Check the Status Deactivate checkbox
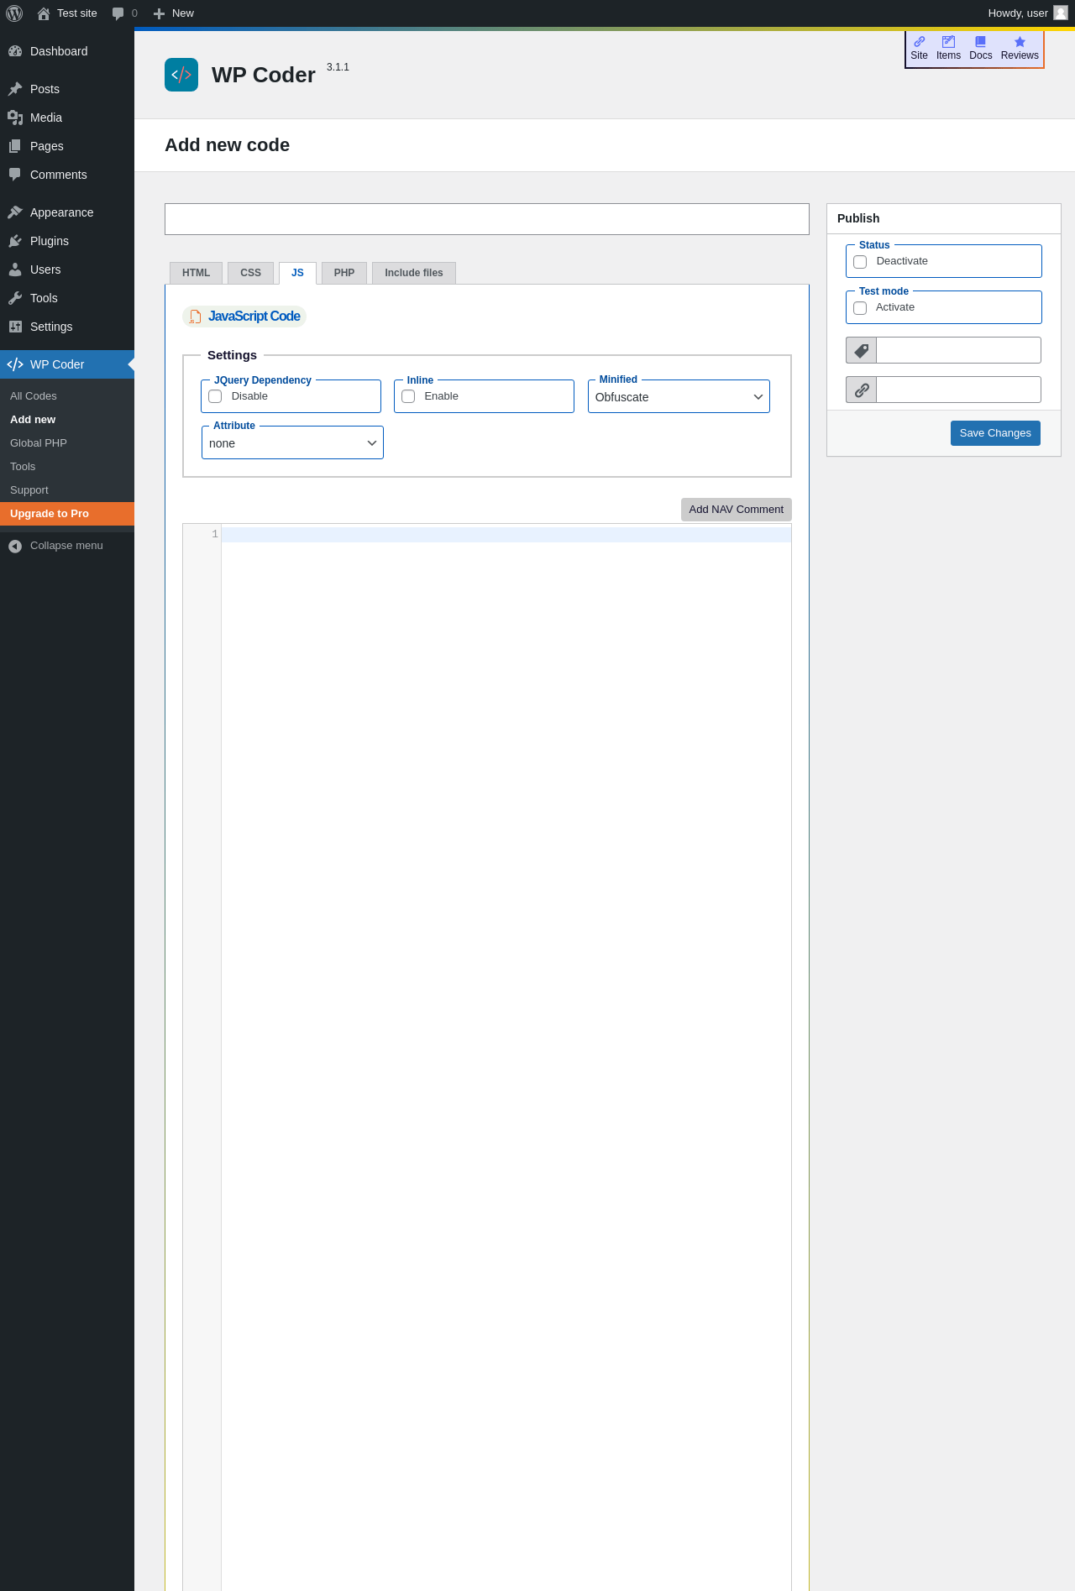1075x1591 pixels. point(860,262)
